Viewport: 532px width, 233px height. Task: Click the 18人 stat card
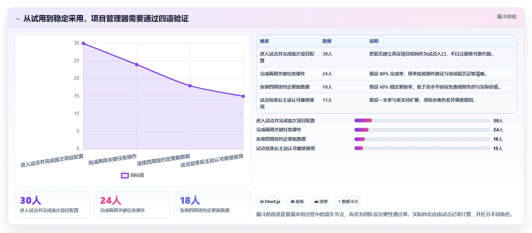[212, 204]
